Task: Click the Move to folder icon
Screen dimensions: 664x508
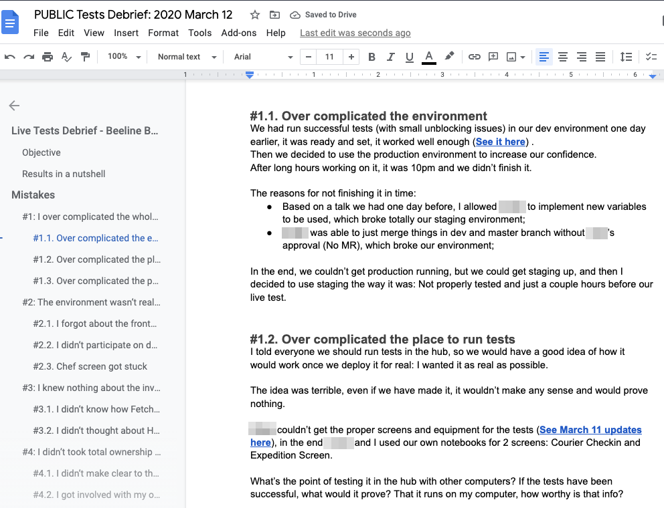Action: pos(274,15)
